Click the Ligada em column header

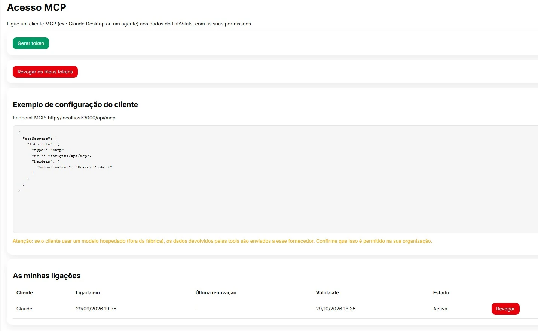(x=88, y=293)
